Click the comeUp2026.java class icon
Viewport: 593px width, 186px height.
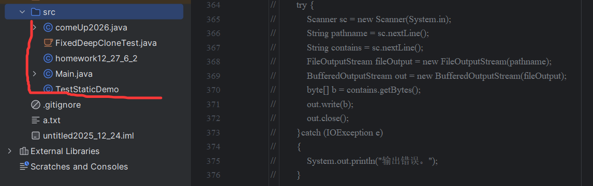(x=48, y=27)
